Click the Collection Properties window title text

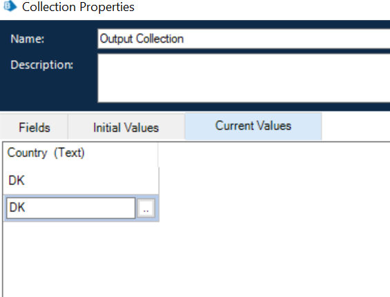pyautogui.click(x=78, y=7)
